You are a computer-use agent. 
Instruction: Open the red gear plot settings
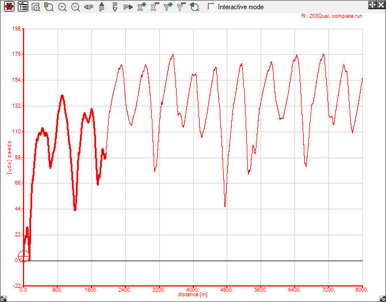point(9,7)
